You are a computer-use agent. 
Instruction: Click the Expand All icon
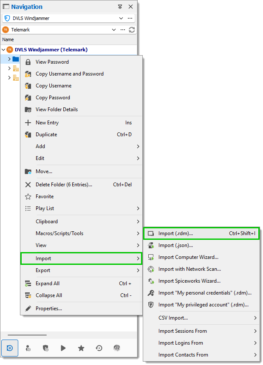pyautogui.click(x=28, y=284)
